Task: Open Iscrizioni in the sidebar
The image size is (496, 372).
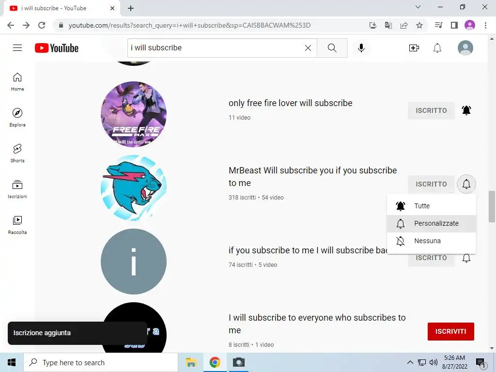Action: 17,189
